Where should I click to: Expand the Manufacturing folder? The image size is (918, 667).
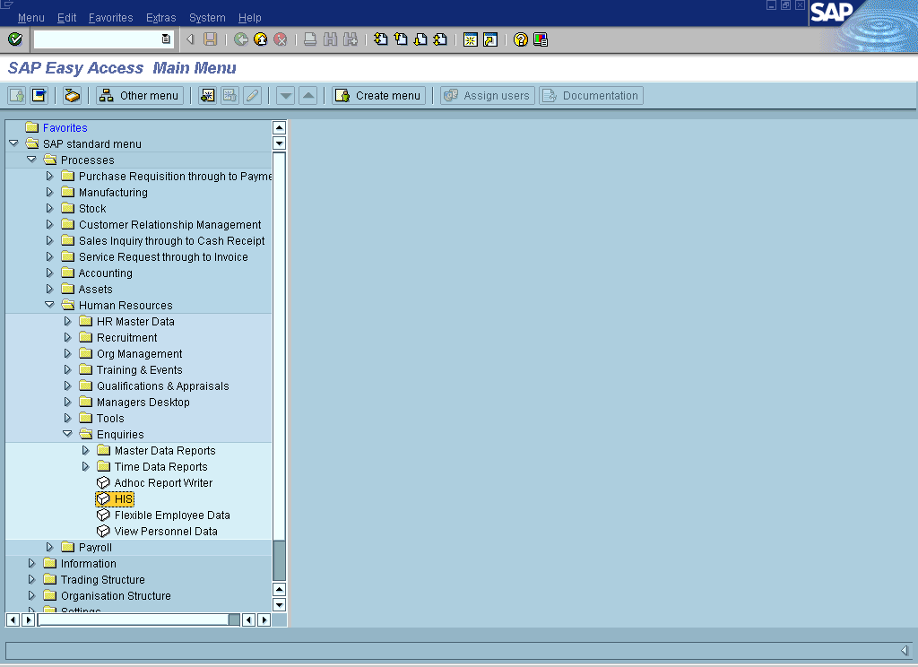[x=50, y=192]
